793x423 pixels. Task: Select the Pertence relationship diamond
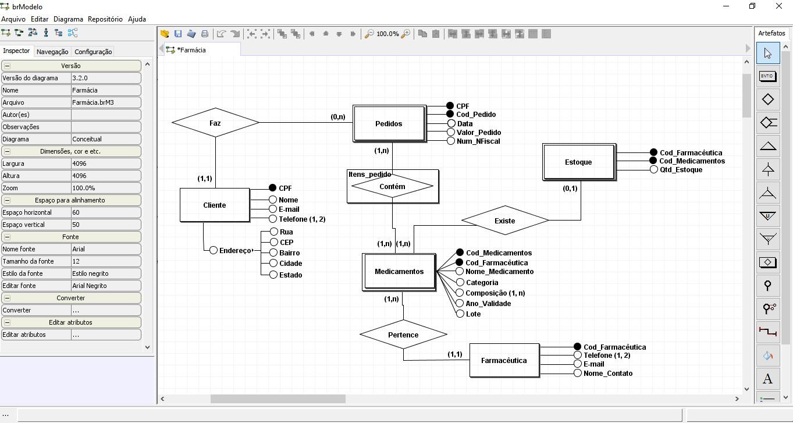click(x=403, y=335)
